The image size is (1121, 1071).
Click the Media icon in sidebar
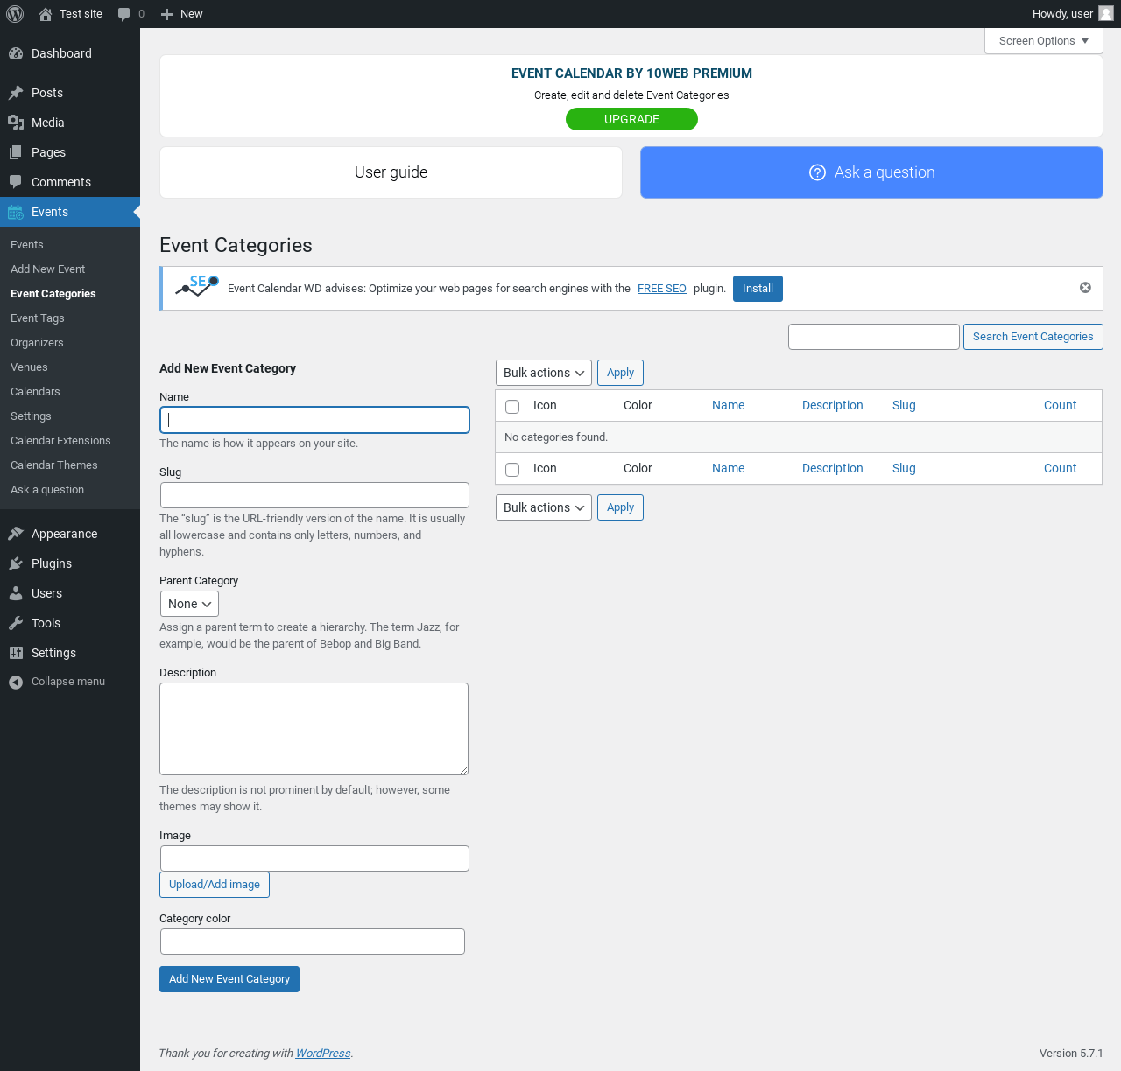(x=16, y=122)
